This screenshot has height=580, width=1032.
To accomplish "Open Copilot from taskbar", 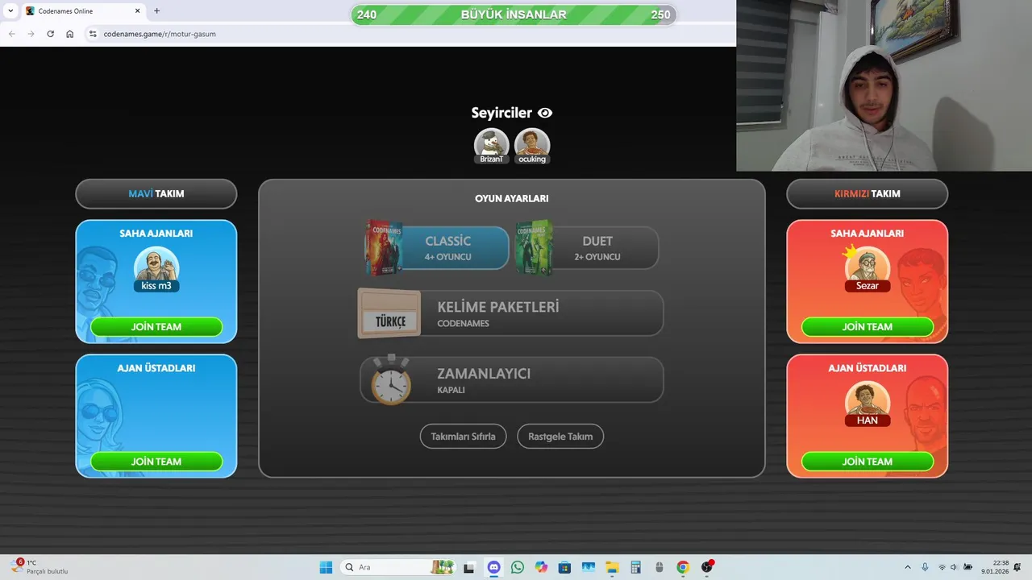I will click(541, 567).
